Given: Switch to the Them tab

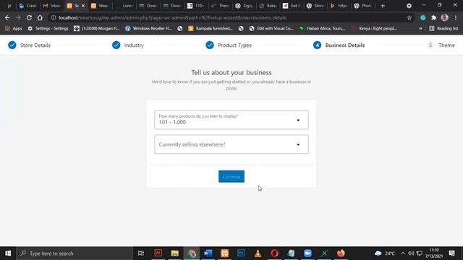Looking at the screenshot, I should [x=220, y=6].
